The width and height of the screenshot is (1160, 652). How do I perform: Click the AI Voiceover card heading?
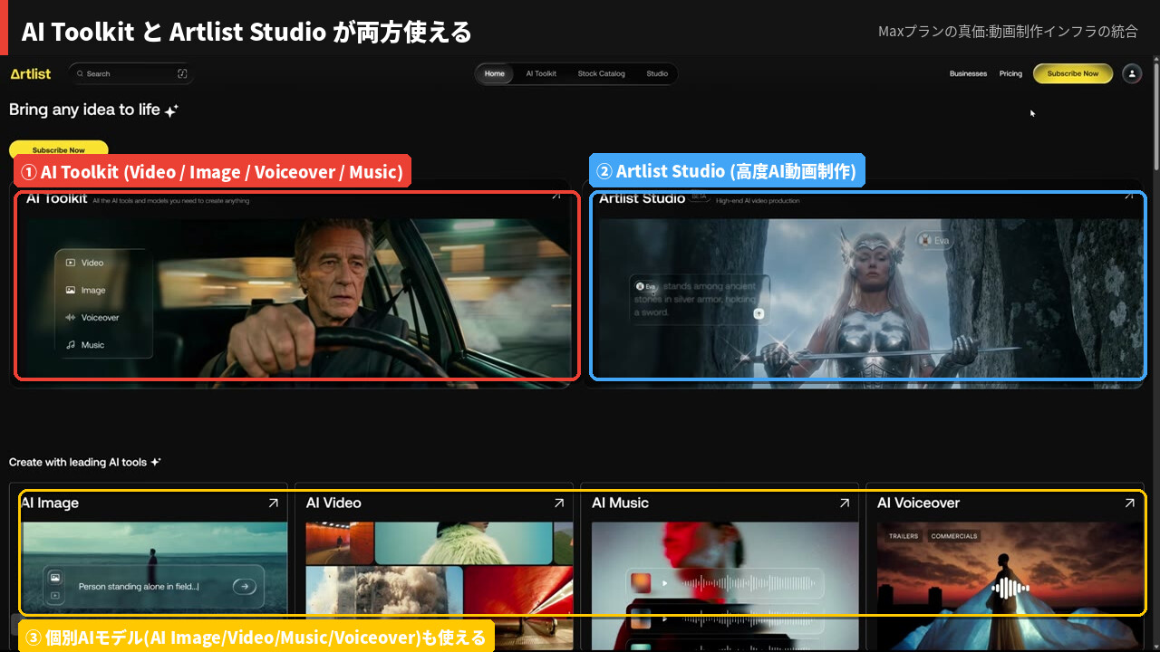click(x=918, y=503)
